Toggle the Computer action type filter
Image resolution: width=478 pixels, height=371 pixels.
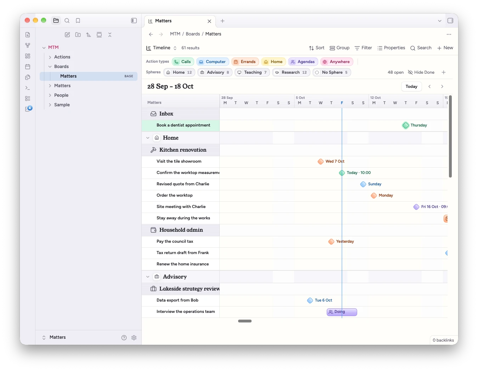click(213, 62)
